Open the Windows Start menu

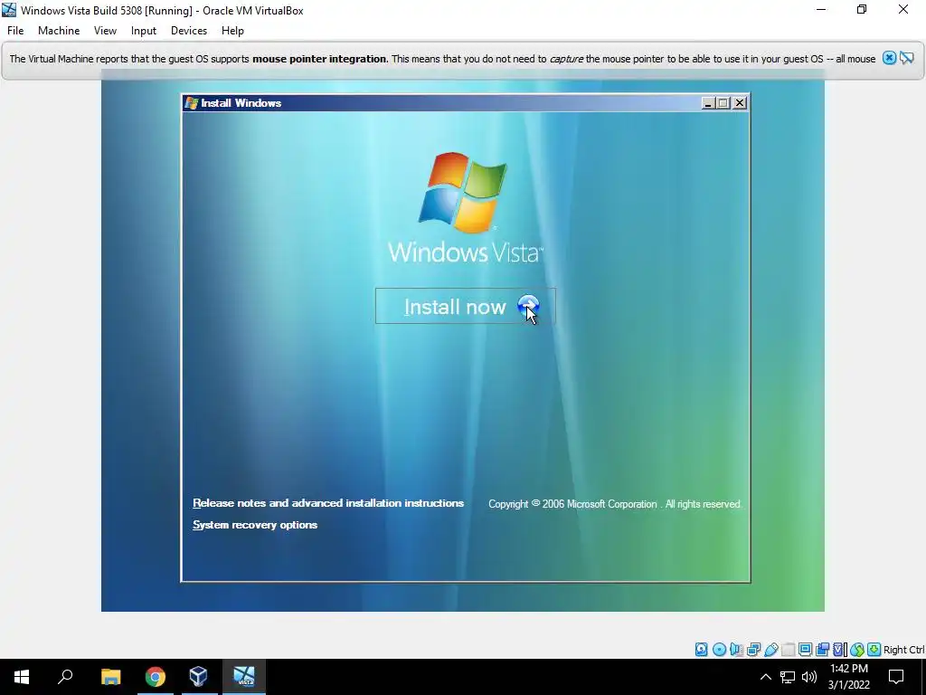click(x=22, y=677)
